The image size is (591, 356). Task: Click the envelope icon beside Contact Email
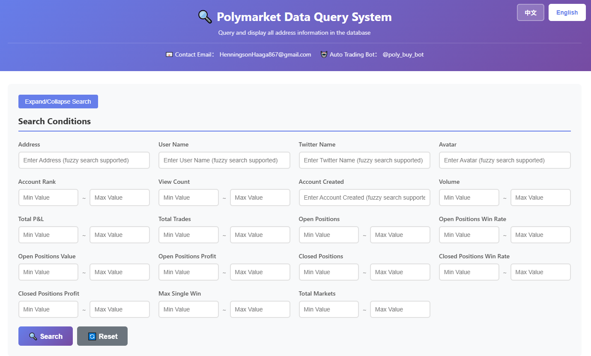(169, 54)
